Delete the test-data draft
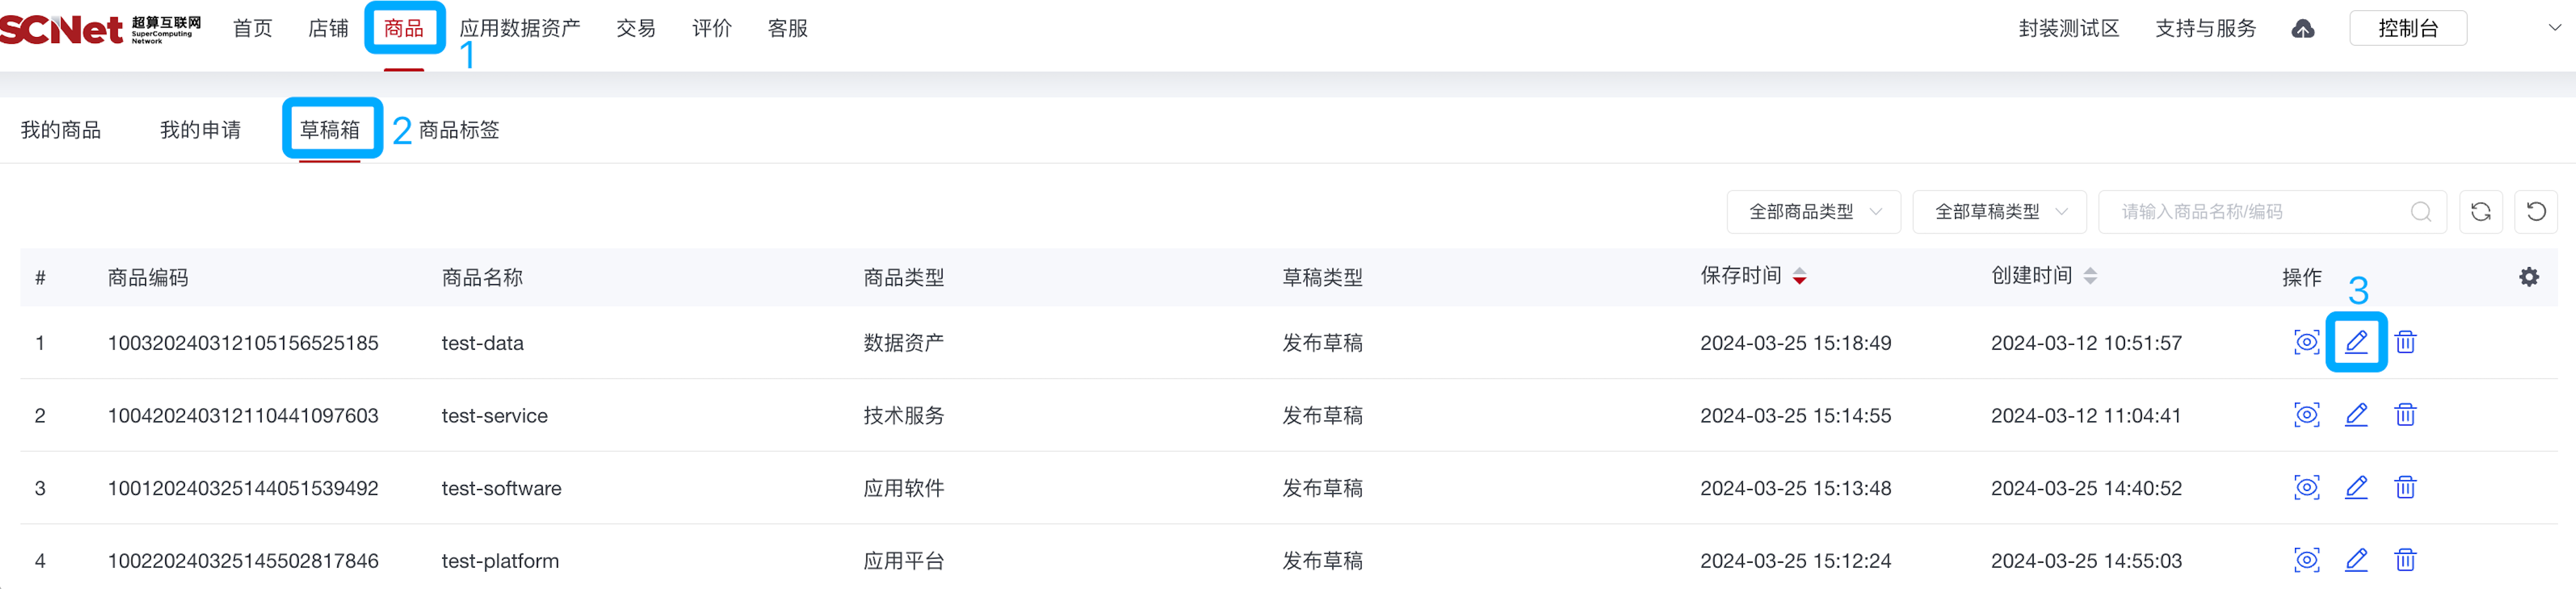Viewport: 2576px width, 589px height. click(2406, 342)
